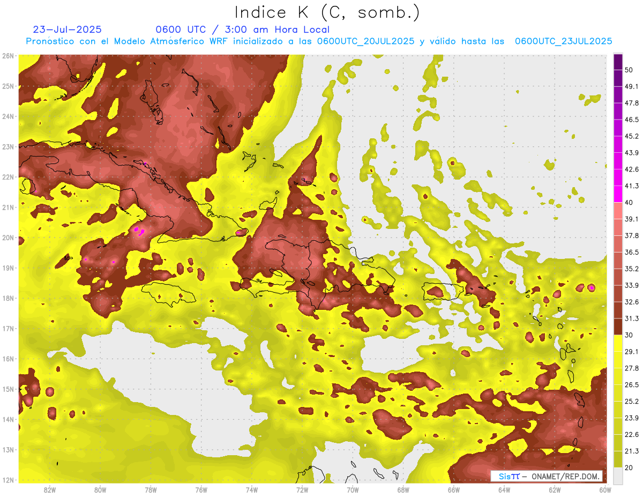643x497 pixels.
Task: Click the "35.2" color bar value
Action: click(632, 269)
